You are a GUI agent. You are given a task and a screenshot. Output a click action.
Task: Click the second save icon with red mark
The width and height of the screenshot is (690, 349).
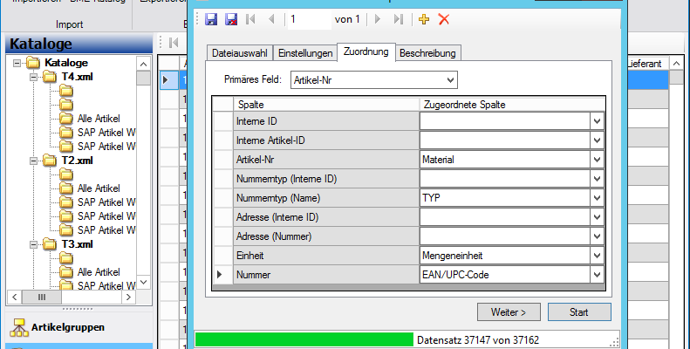pos(231,19)
